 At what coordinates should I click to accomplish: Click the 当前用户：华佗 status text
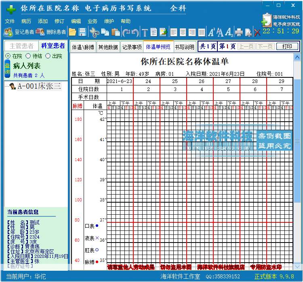pos(26,276)
